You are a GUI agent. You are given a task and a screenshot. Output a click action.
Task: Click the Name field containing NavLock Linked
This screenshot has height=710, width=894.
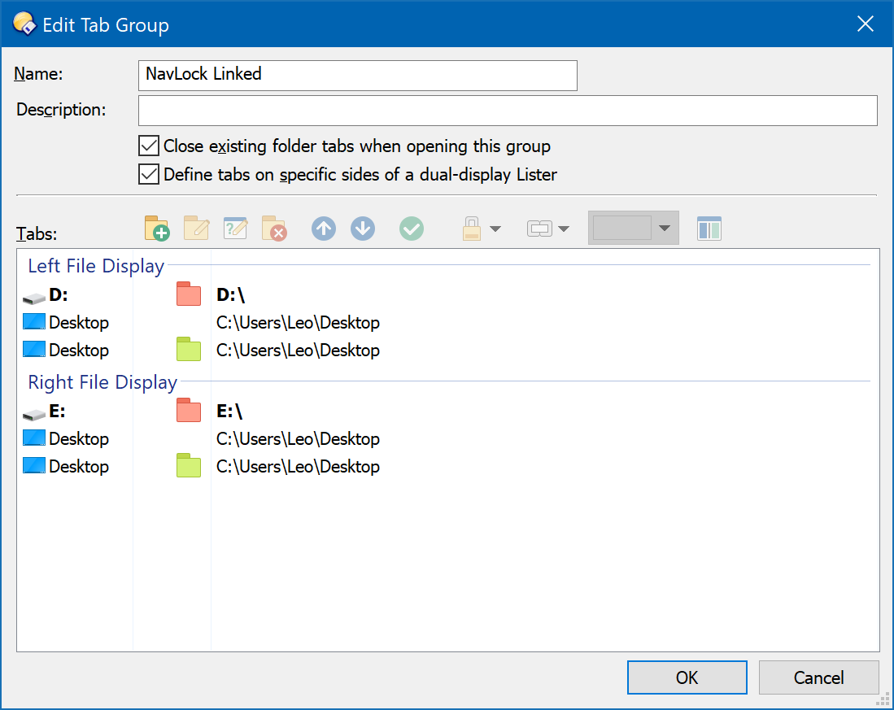358,75
